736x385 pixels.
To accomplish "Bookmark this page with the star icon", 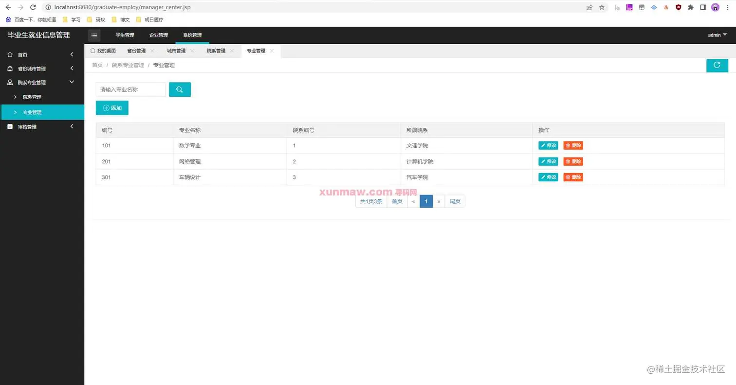I will 602,7.
